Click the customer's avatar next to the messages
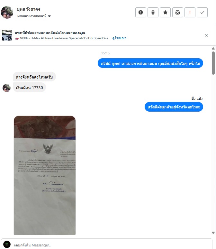The height and width of the screenshot is (249, 216). click(x=6, y=88)
